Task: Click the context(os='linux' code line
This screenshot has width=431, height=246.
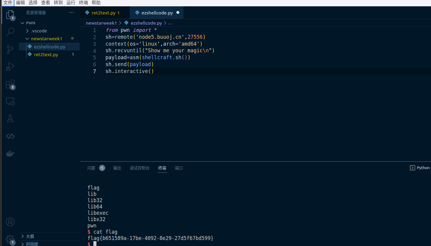Action: pyautogui.click(x=154, y=44)
